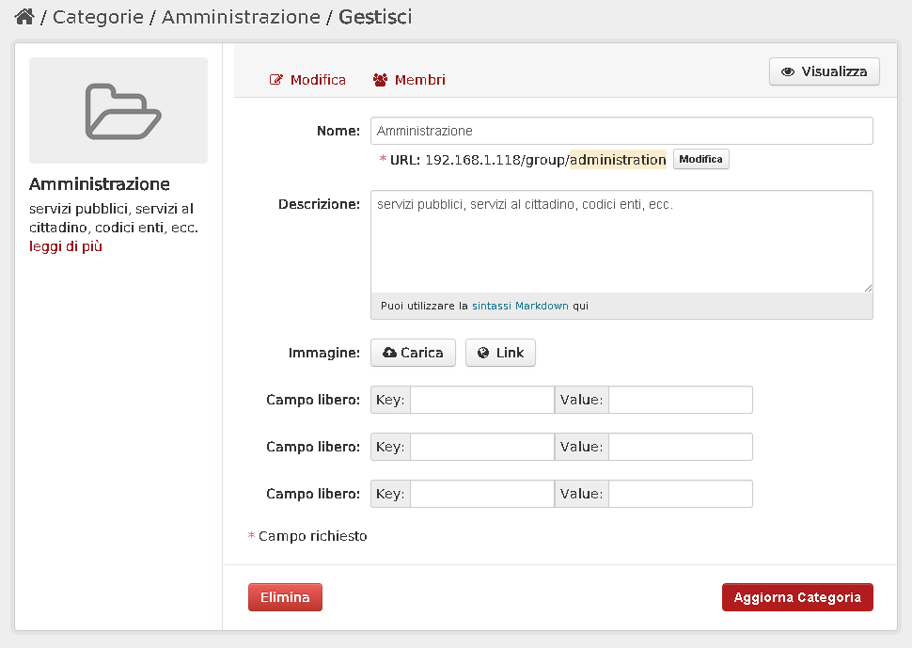The image size is (912, 648).
Task: Open the sintassi Markdown link
Action: pyautogui.click(x=520, y=306)
